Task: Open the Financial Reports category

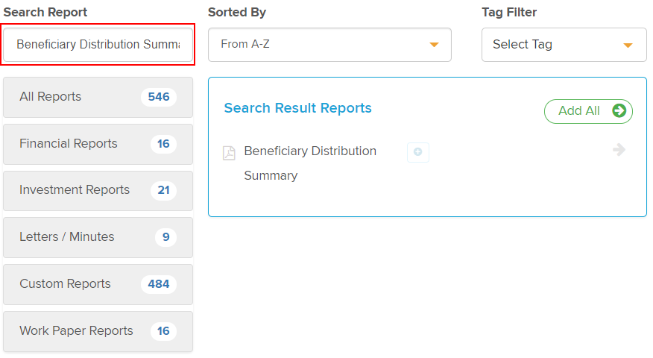Action: pos(98,144)
